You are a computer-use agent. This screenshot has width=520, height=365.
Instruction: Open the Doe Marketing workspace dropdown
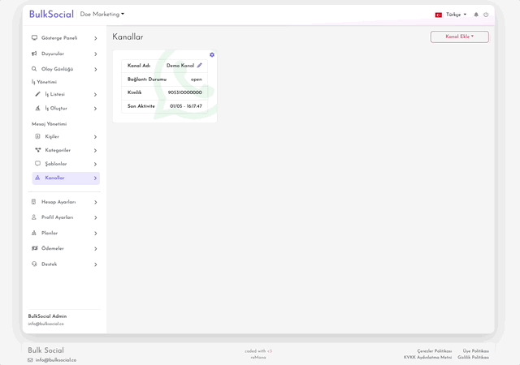[102, 15]
